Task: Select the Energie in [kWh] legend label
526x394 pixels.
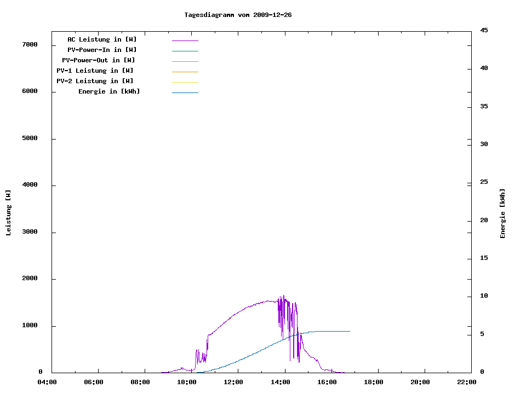Action: pos(109,91)
